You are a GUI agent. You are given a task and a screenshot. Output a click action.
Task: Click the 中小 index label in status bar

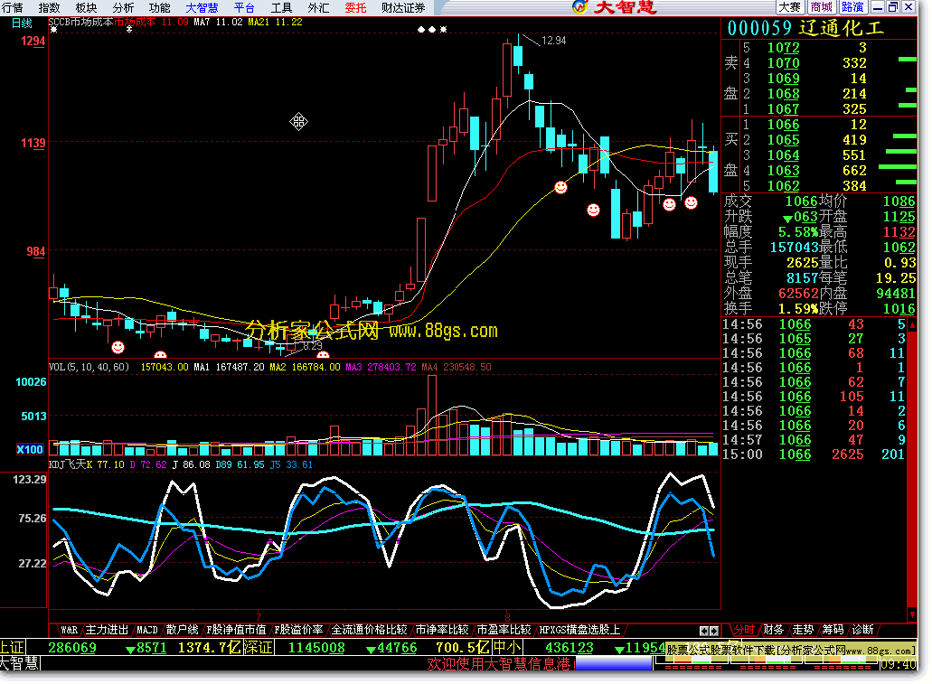click(506, 648)
